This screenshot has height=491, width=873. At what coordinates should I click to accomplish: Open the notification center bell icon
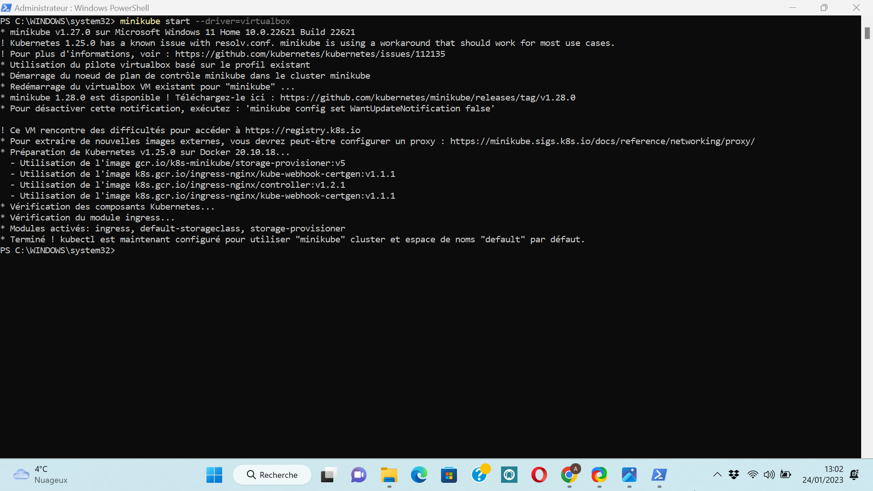pyautogui.click(x=854, y=475)
